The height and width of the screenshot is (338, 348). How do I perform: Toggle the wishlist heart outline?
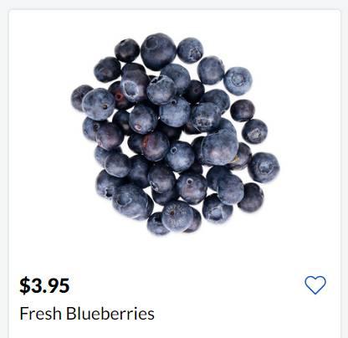315,285
